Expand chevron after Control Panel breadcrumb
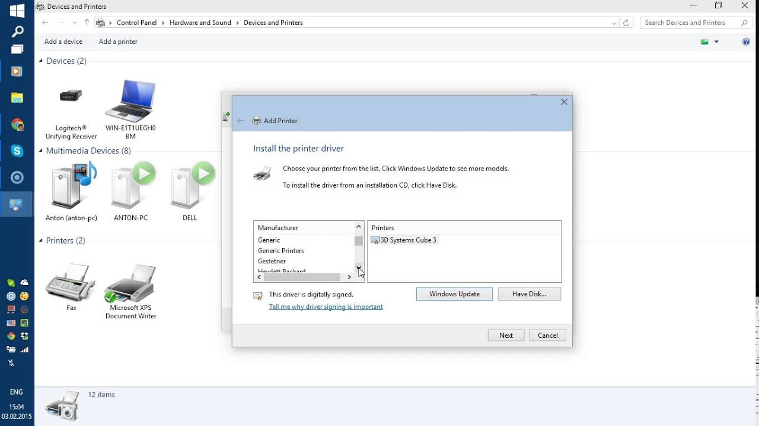The image size is (759, 426). [163, 22]
